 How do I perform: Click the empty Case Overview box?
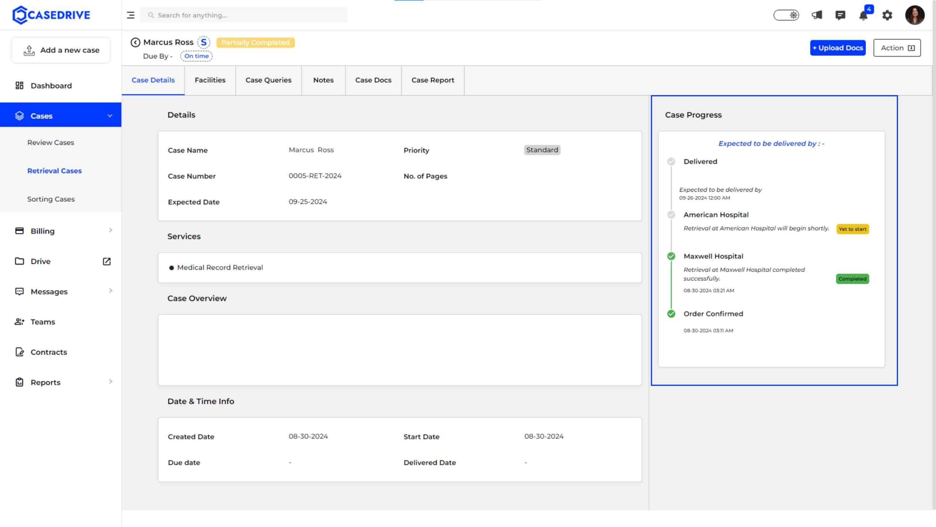400,350
